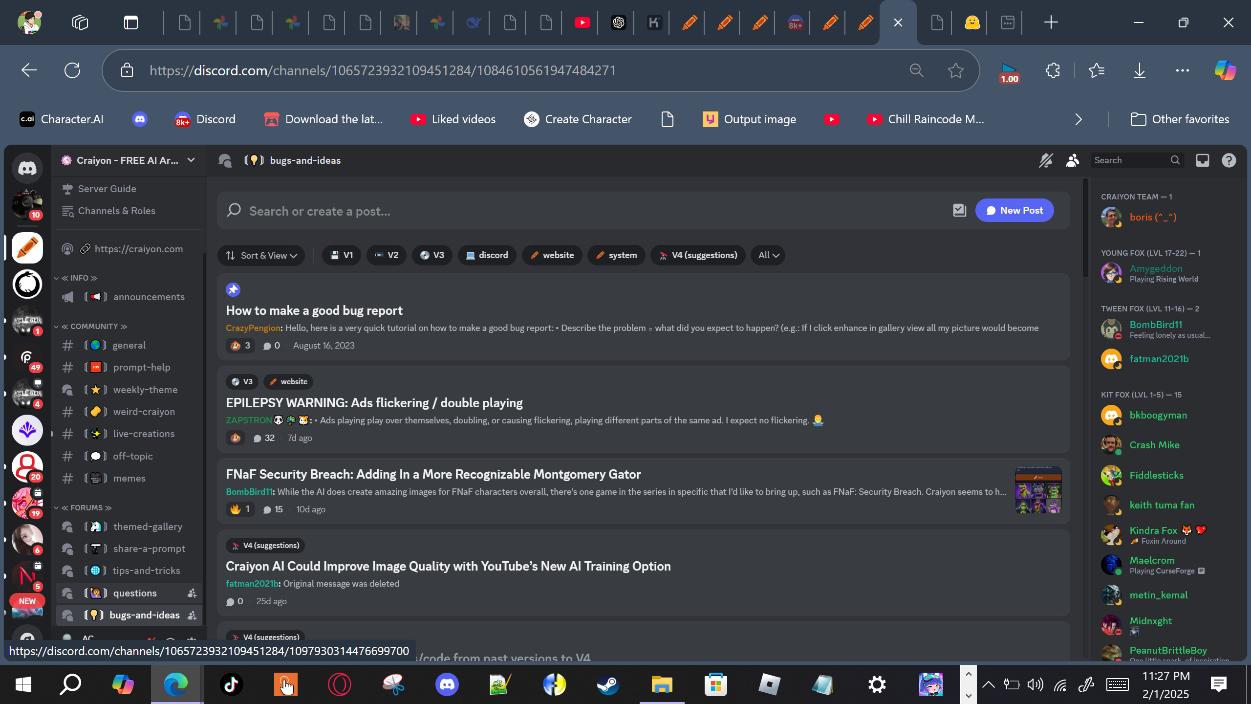Click the Montgomery Gator post thumbnail
The height and width of the screenshot is (704, 1251).
point(1038,490)
